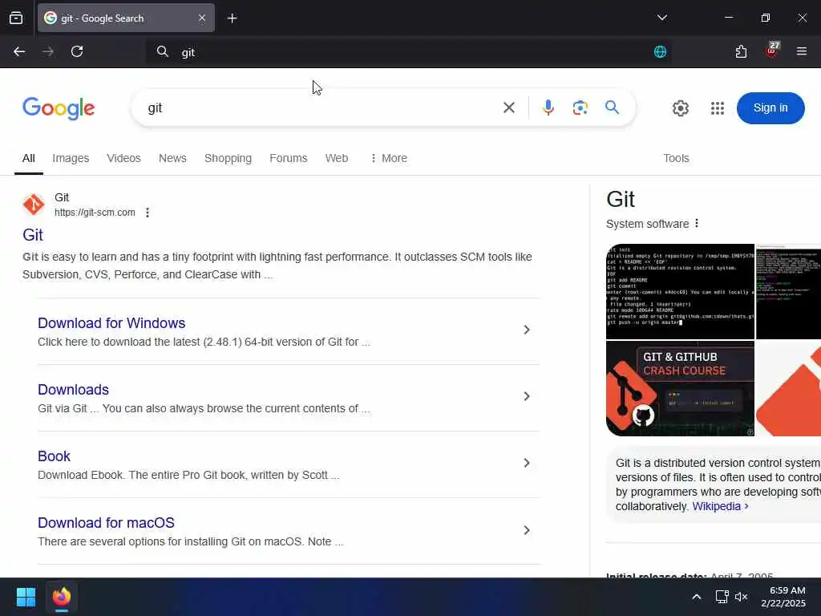Follow the Wikipedia link in knowledge panel
The height and width of the screenshot is (616, 821).
pyautogui.click(x=720, y=507)
